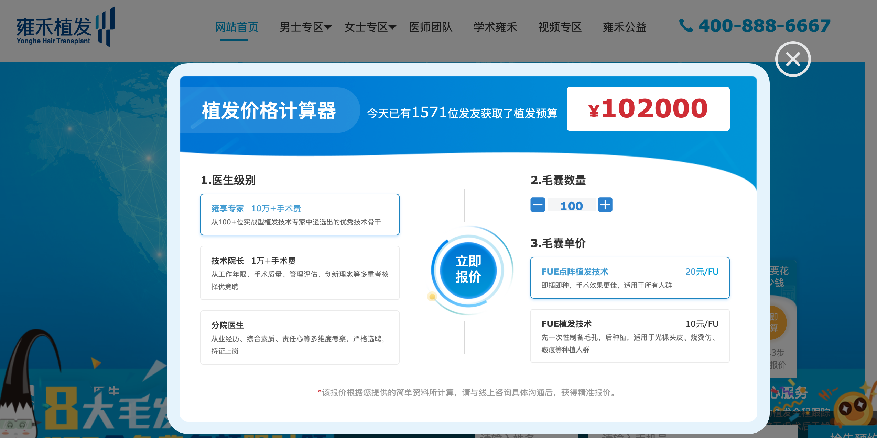Expand the 女士专区 dropdown arrow
The image size is (877, 438).
tap(392, 27)
